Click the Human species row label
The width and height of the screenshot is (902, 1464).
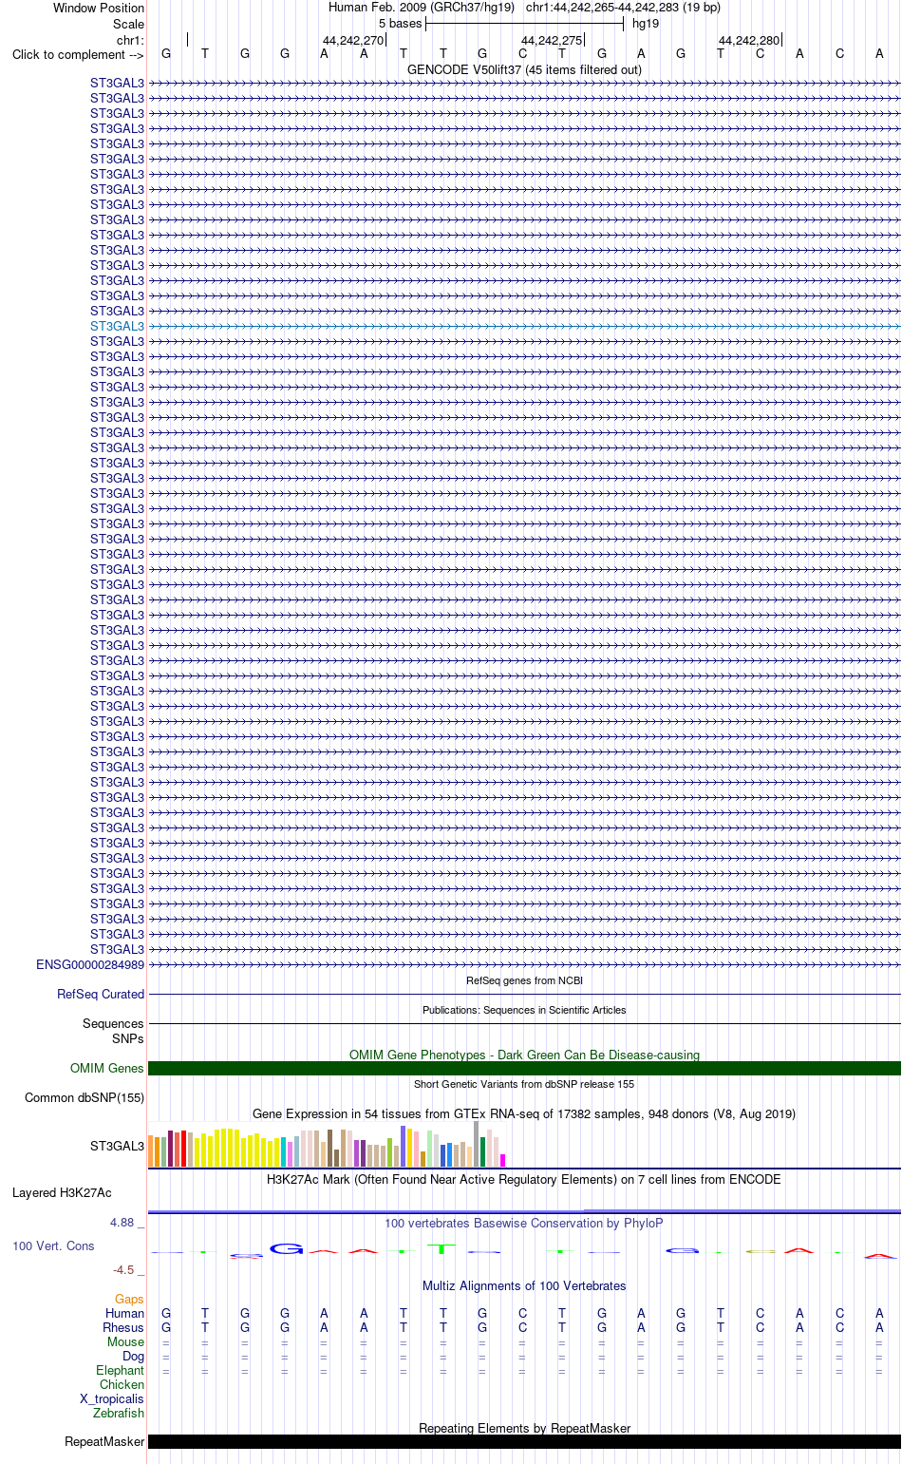tap(124, 1313)
